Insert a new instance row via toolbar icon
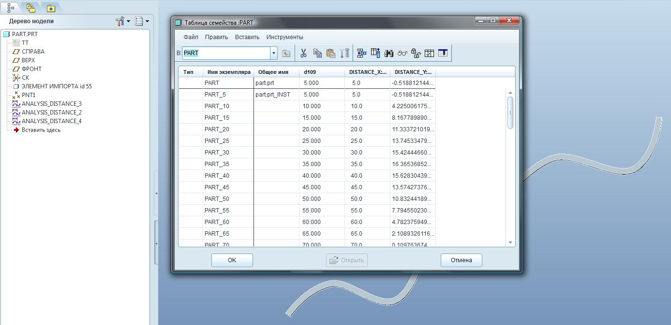The height and width of the screenshot is (325, 671). [361, 53]
